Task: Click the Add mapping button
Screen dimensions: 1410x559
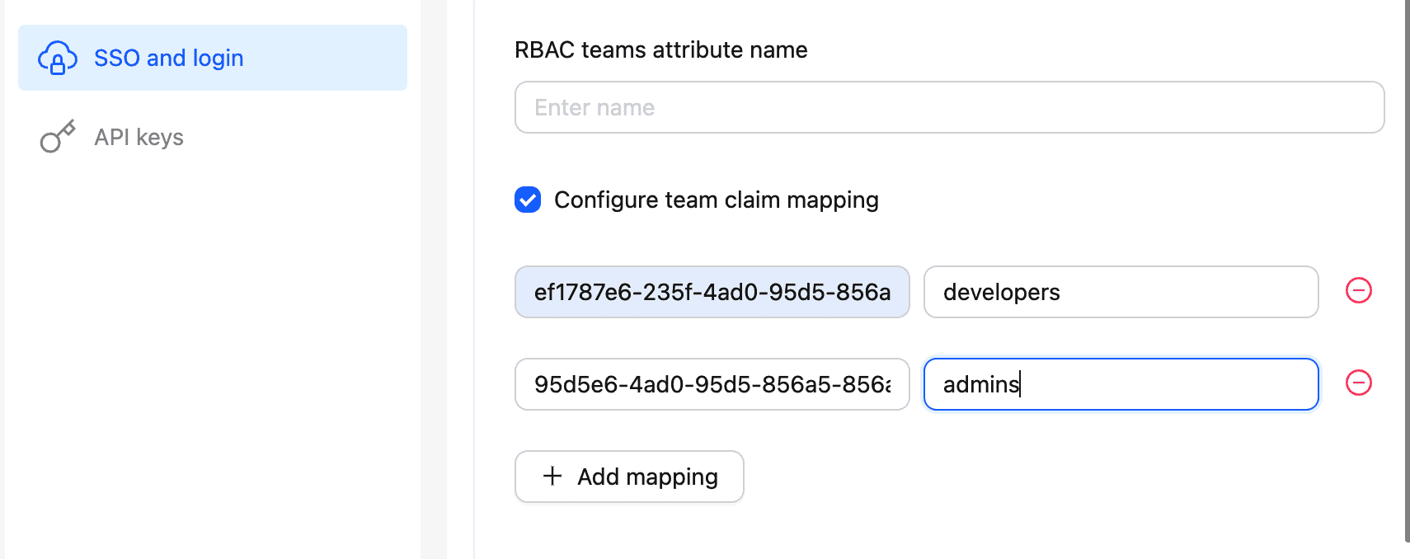Action: tap(629, 477)
